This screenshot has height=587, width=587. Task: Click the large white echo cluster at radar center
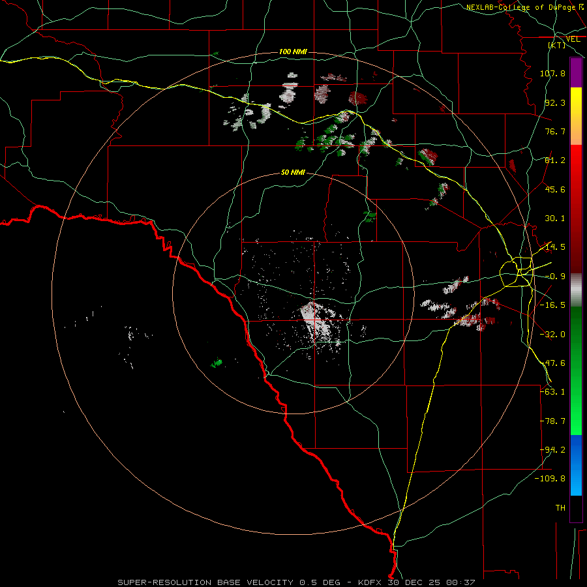click(x=318, y=323)
